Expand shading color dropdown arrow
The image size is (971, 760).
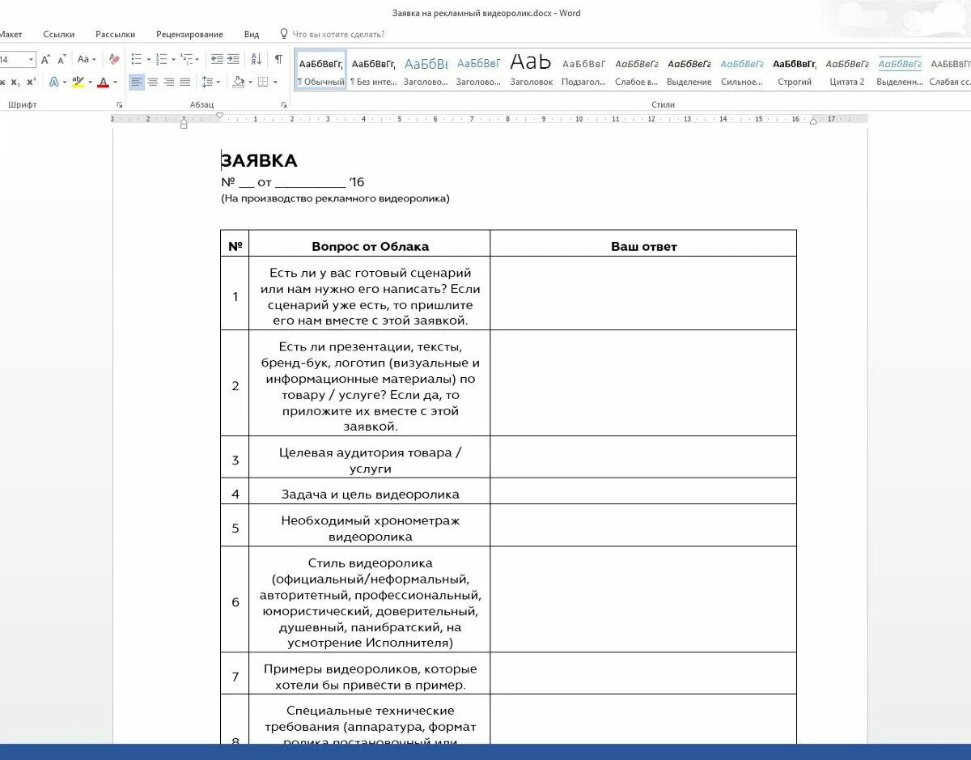250,82
